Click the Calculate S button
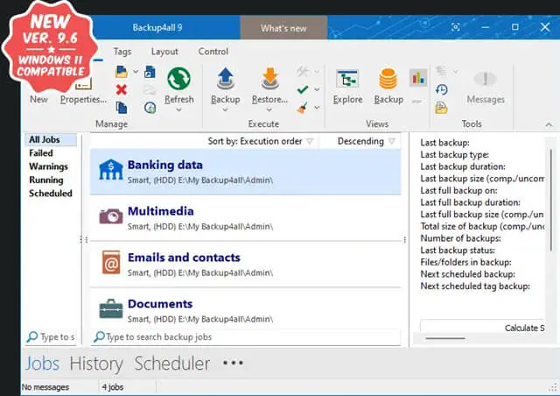This screenshot has width=560, height=396. tap(482, 327)
